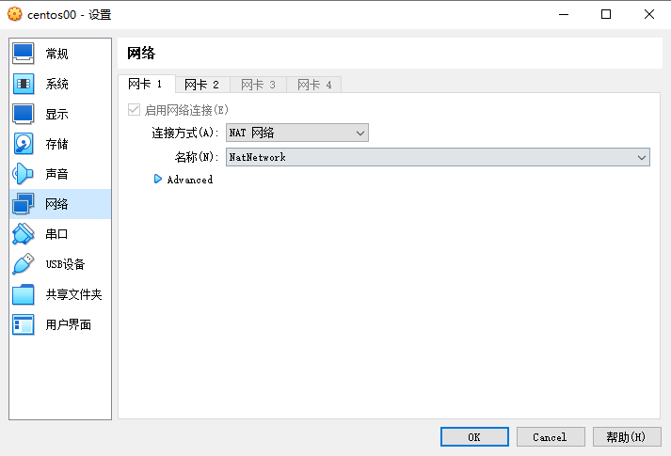Screen dimensions: 671x456
Task: Switch to the 网卡 1 tab
Action: coord(146,85)
